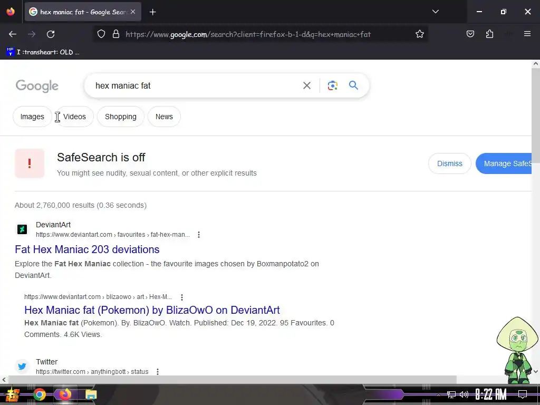Open the volume speaker tray icon

[464, 394]
